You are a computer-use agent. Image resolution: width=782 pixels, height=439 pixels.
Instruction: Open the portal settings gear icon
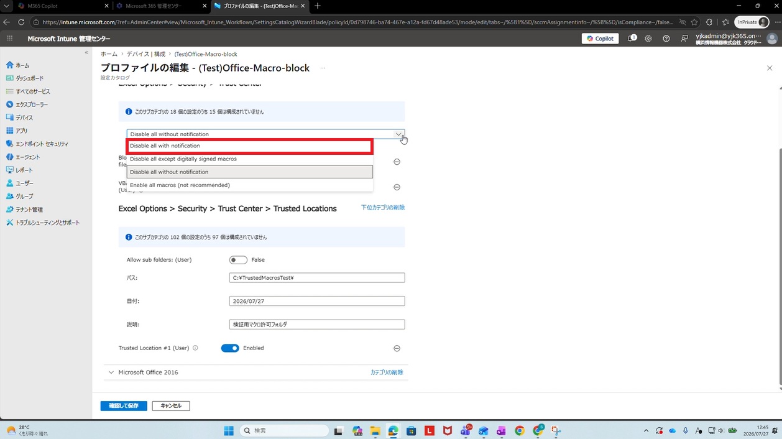[x=648, y=39]
